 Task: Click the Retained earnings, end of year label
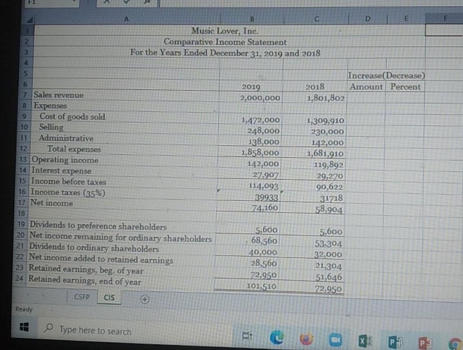[85, 281]
